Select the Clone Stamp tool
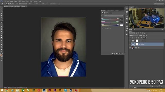Screen dimensions: 165x92 (x=2, y=27)
